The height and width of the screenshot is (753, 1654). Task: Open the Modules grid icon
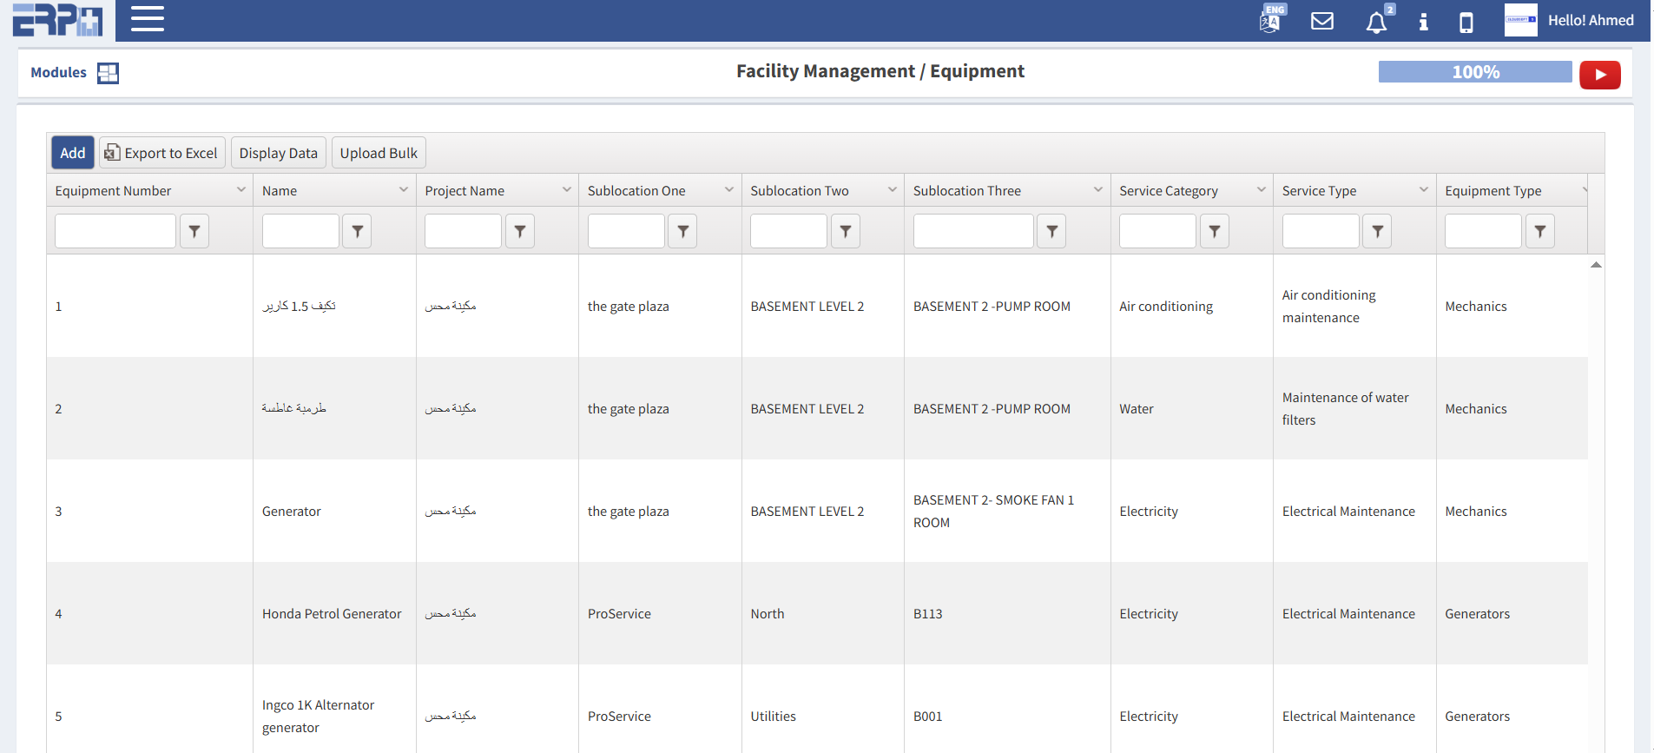[x=108, y=73]
